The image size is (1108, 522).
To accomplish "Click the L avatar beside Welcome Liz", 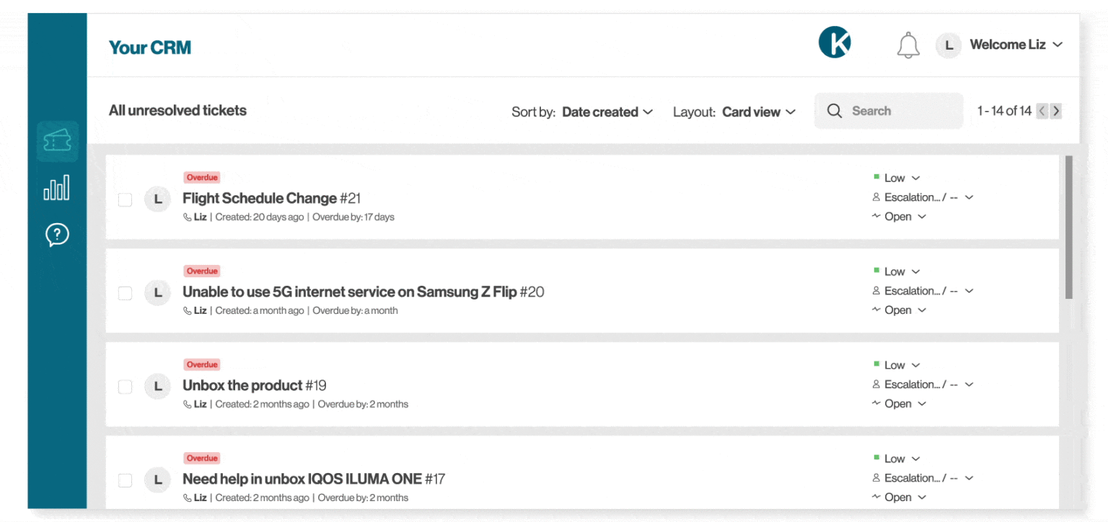I will tap(949, 45).
